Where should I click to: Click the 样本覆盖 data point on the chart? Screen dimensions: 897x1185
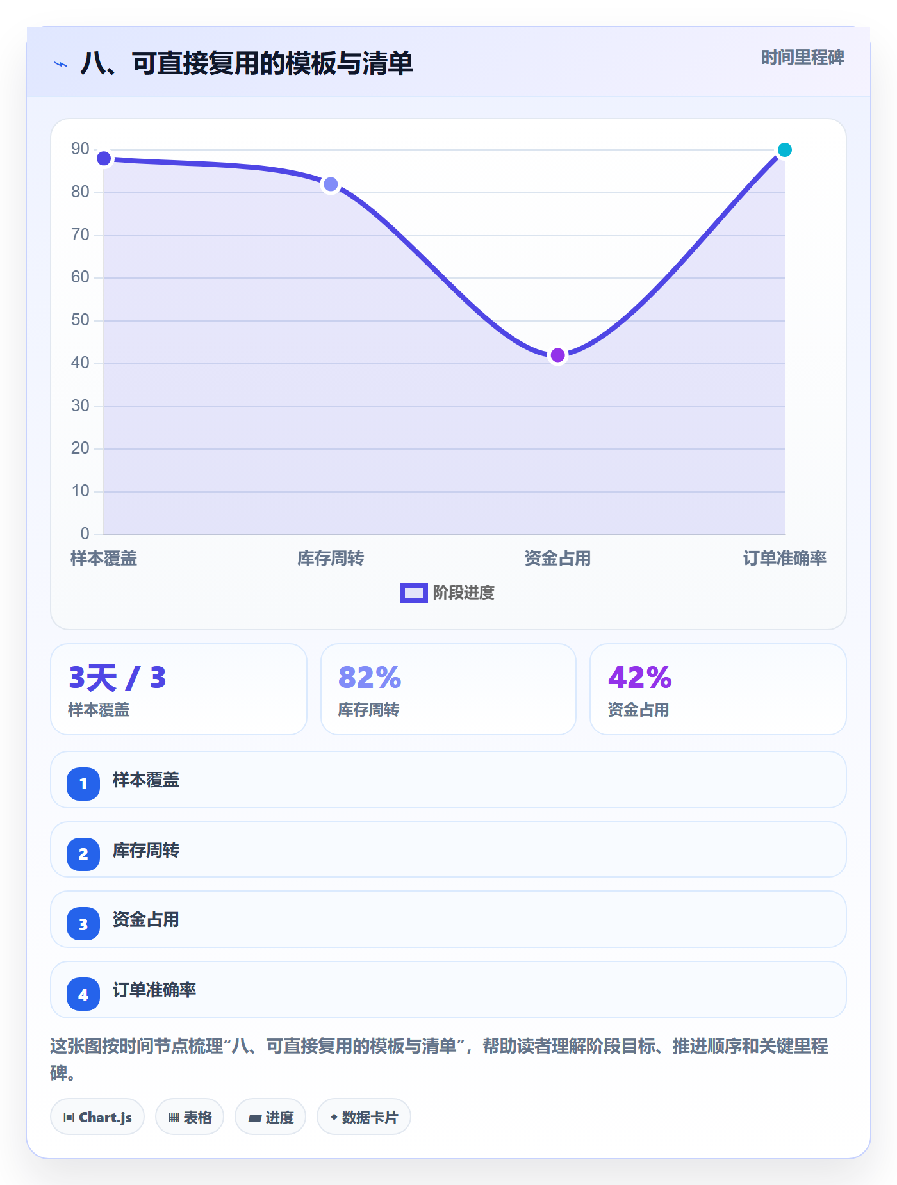click(x=104, y=158)
